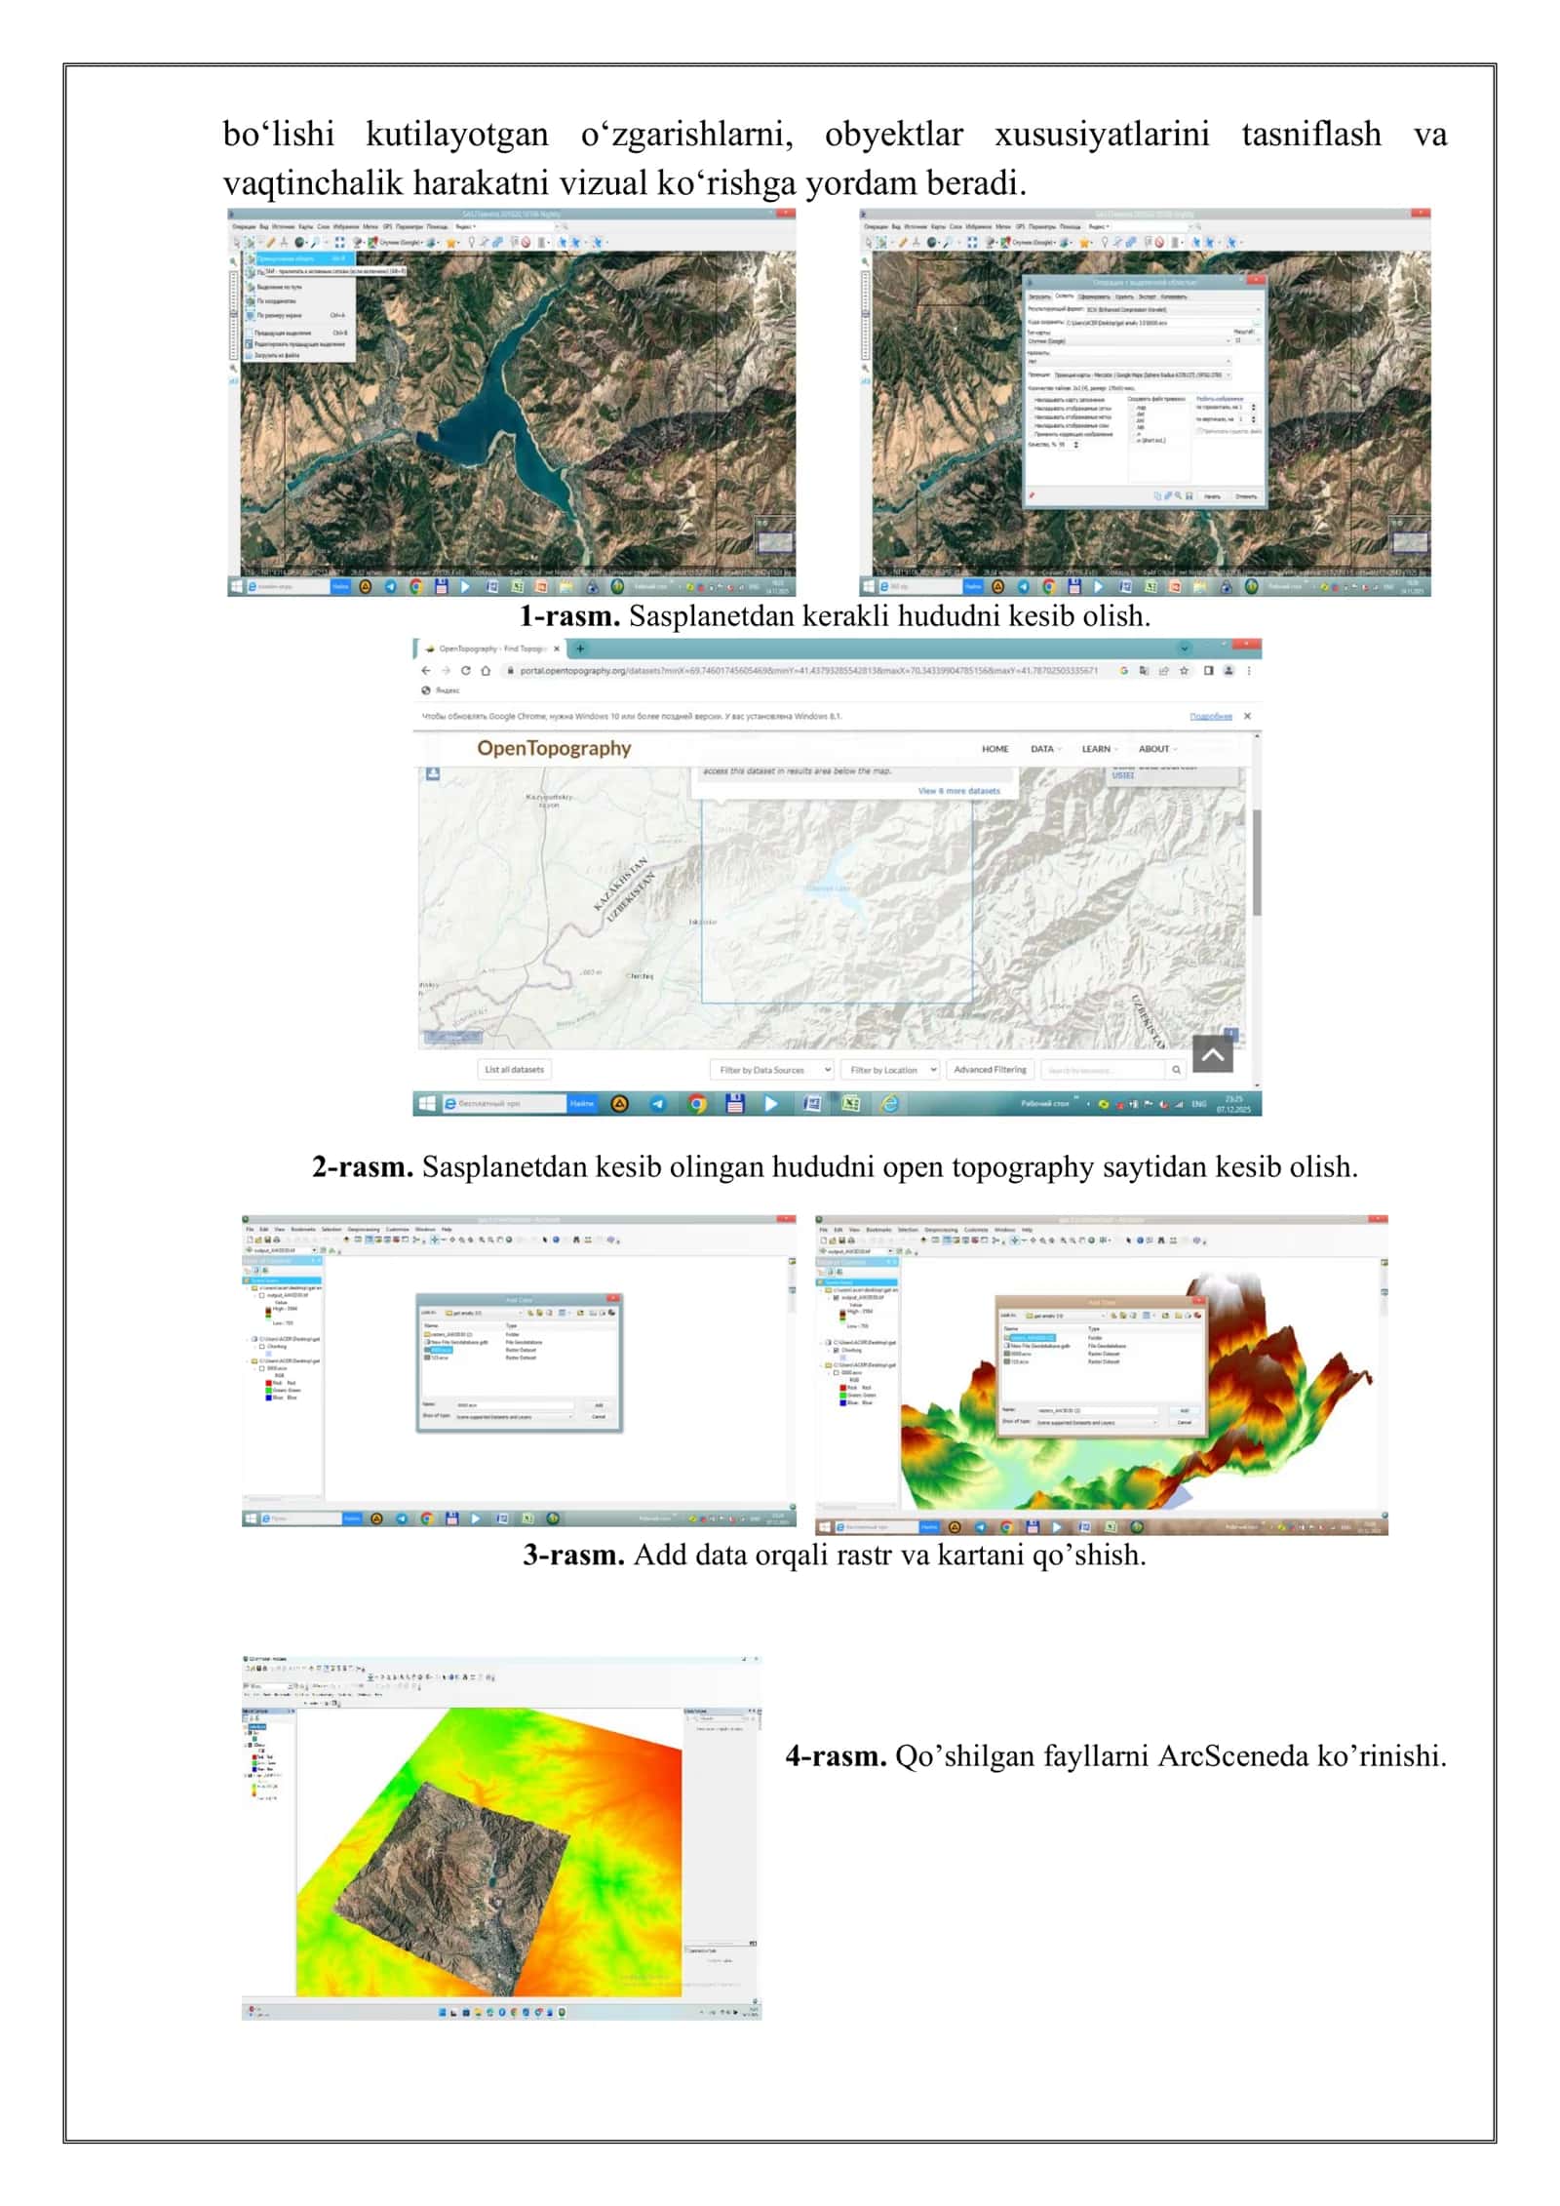Click the USIEI link in the map's data source box
Viewport: 1560px width, 2206px height.
point(1123,775)
